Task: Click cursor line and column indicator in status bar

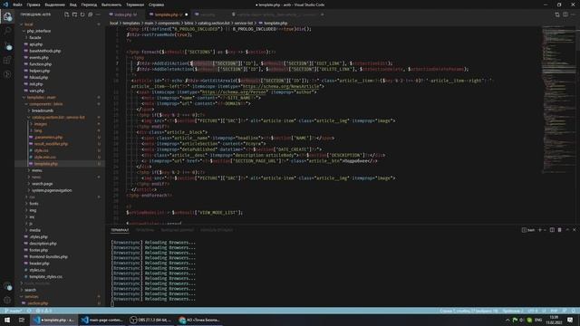Action: pos(469,311)
